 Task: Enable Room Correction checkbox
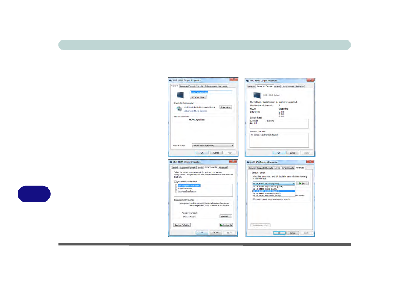tap(177, 189)
